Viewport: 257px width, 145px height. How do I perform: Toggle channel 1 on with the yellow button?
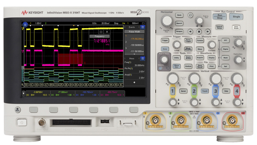tap(172, 91)
